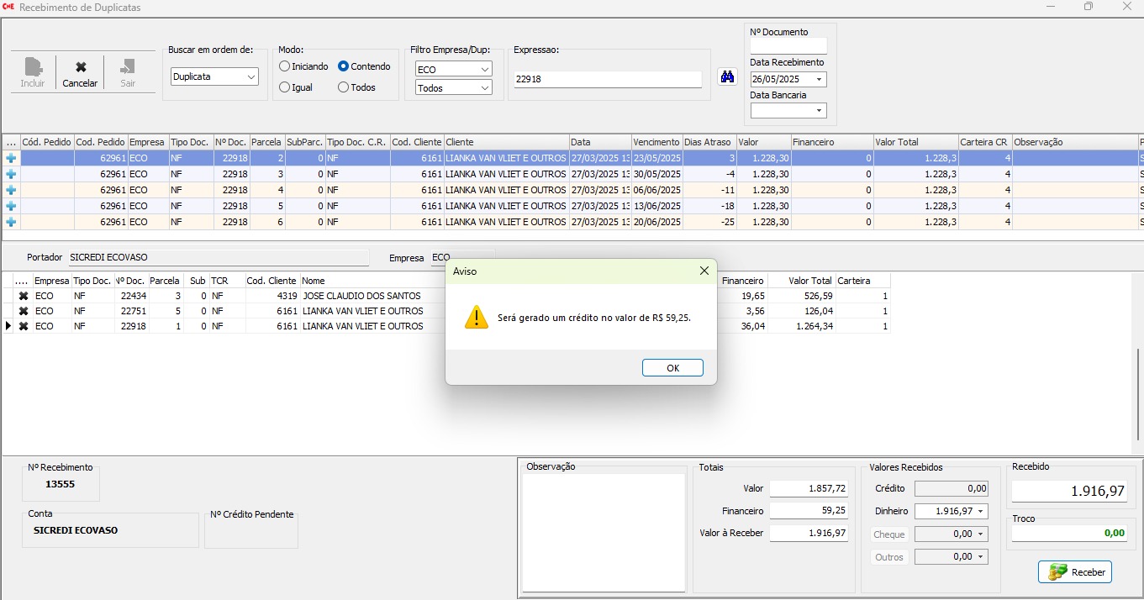Select the Todos mode radio option
Image resolution: width=1144 pixels, height=600 pixels.
pyautogui.click(x=343, y=87)
